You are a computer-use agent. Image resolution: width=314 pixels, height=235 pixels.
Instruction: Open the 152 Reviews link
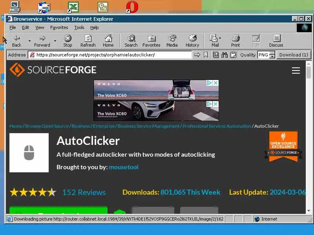84,192
